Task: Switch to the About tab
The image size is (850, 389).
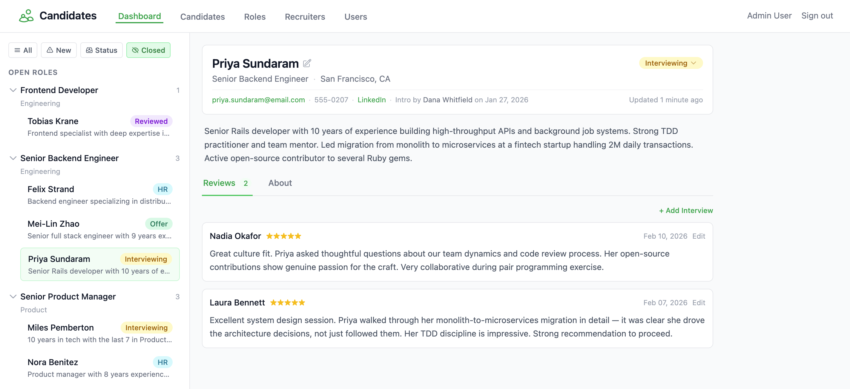Action: [280, 183]
